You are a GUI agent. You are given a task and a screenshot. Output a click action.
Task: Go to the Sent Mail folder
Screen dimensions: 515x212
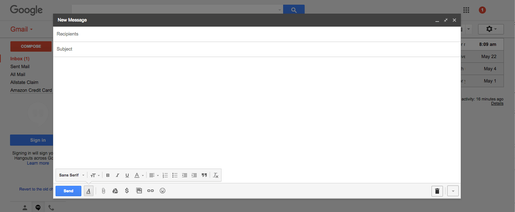pos(20,67)
